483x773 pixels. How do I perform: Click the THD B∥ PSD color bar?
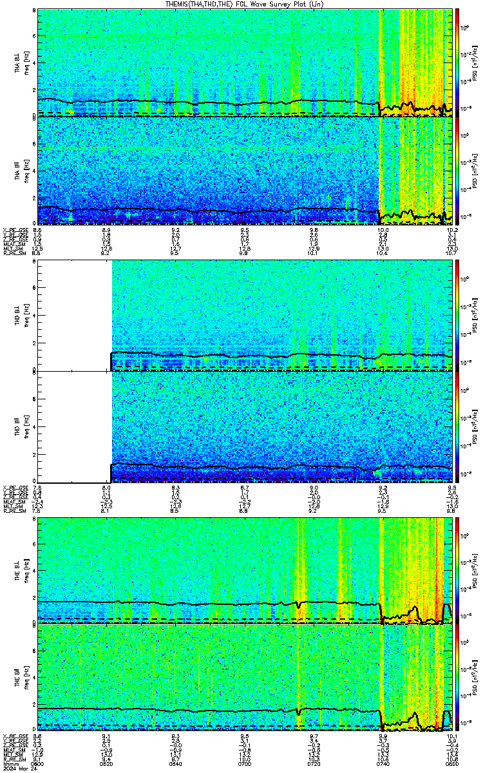pyautogui.click(x=458, y=427)
